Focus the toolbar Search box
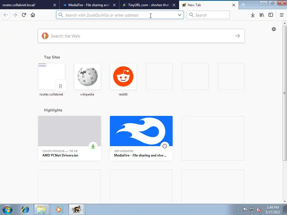Image resolution: width=287 pixels, height=215 pixels. [208, 15]
